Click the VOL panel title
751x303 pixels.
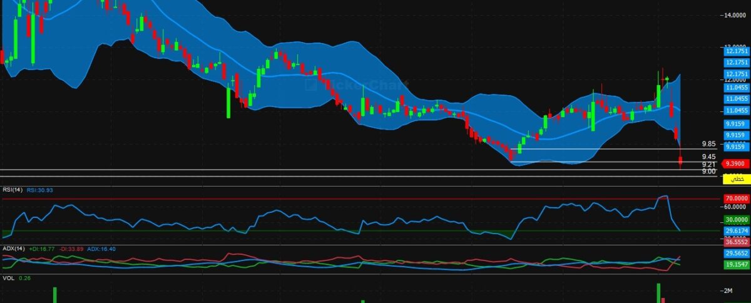[x=9, y=278]
